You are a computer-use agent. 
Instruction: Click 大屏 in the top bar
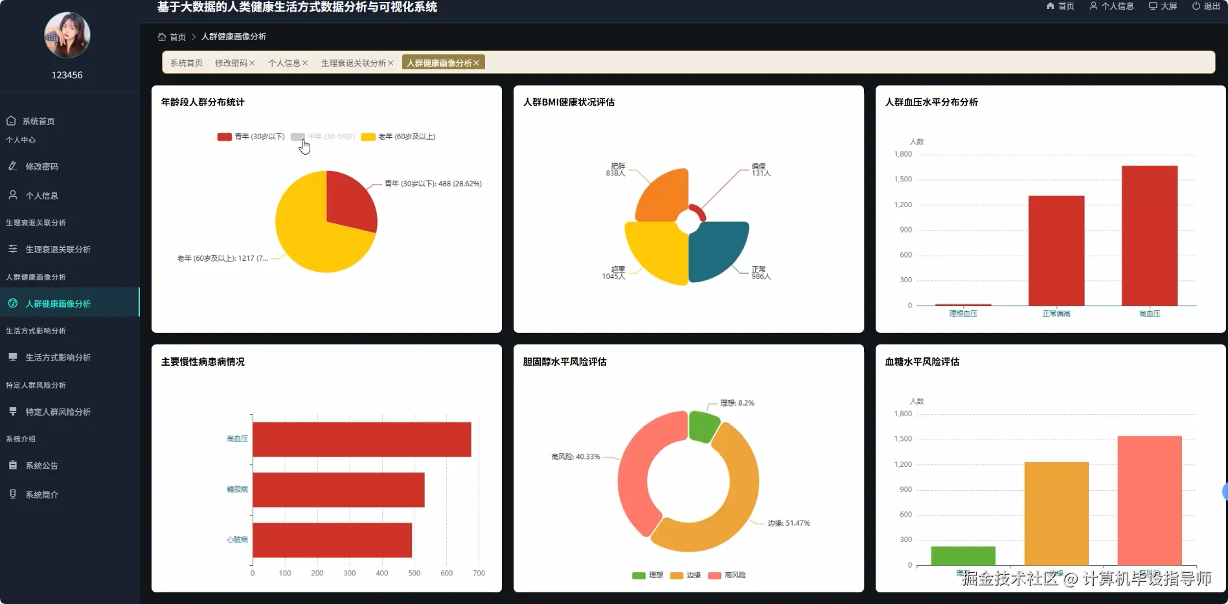tap(1168, 6)
